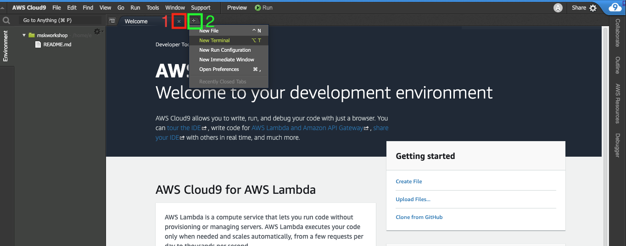
Task: Click the tab list button beside Welcome
Action: pos(112,21)
